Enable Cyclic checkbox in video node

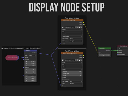point(62,77)
